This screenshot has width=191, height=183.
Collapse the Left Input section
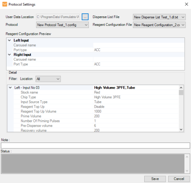click(x=9, y=40)
